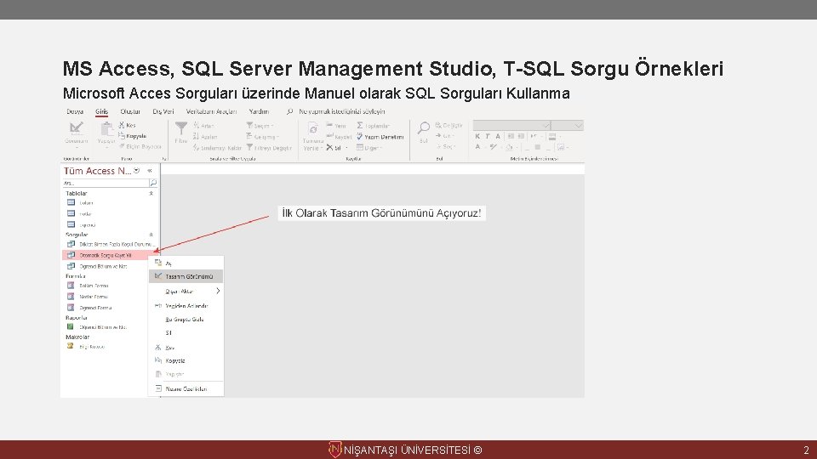Open the Gelişmiş filter dropdown
817x459 pixels.
pyautogui.click(x=262, y=136)
